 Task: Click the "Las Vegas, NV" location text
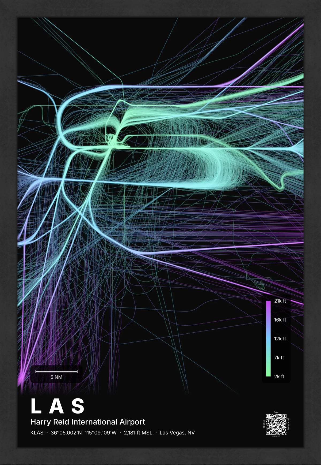pos(177,433)
